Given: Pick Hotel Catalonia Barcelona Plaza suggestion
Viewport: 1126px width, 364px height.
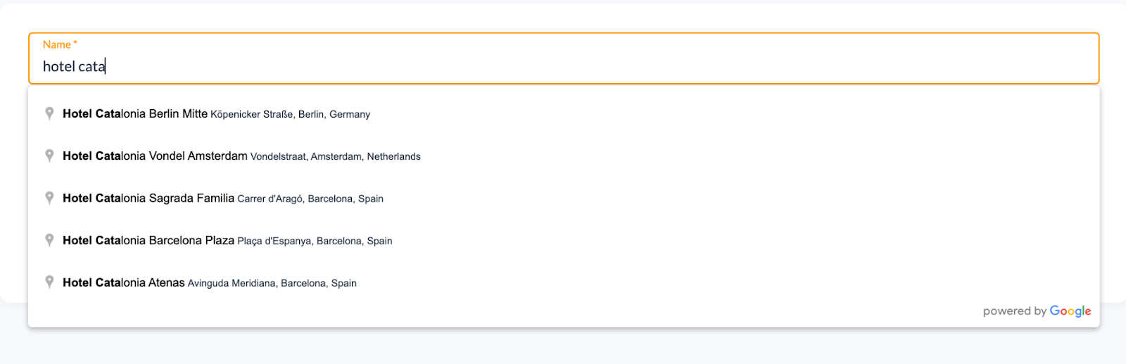Looking at the screenshot, I should click(x=563, y=241).
